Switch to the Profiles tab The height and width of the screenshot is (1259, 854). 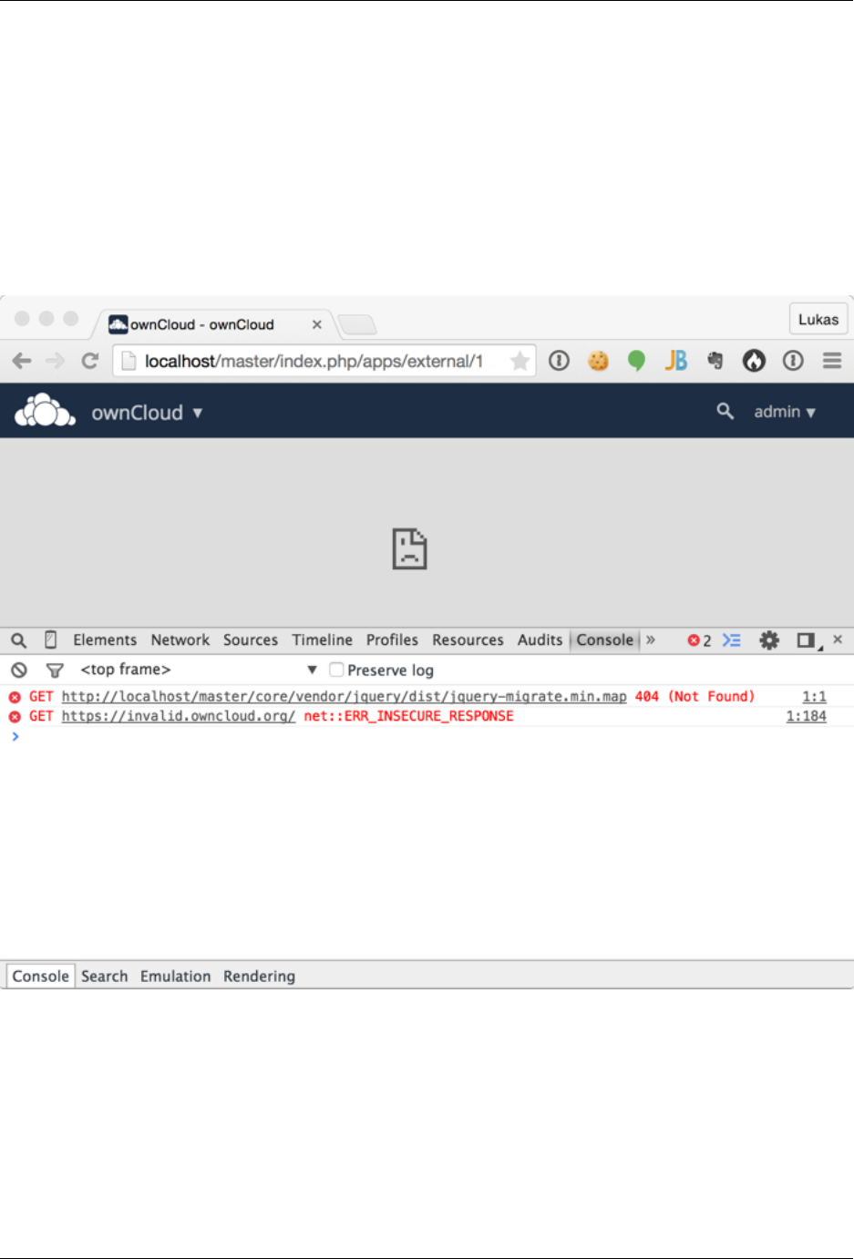pyautogui.click(x=392, y=640)
